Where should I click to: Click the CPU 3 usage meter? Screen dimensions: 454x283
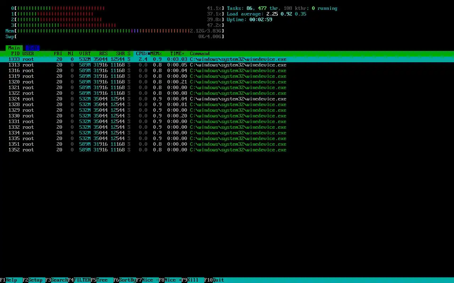118,25
